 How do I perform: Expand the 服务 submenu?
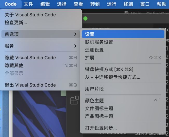pos(41,46)
